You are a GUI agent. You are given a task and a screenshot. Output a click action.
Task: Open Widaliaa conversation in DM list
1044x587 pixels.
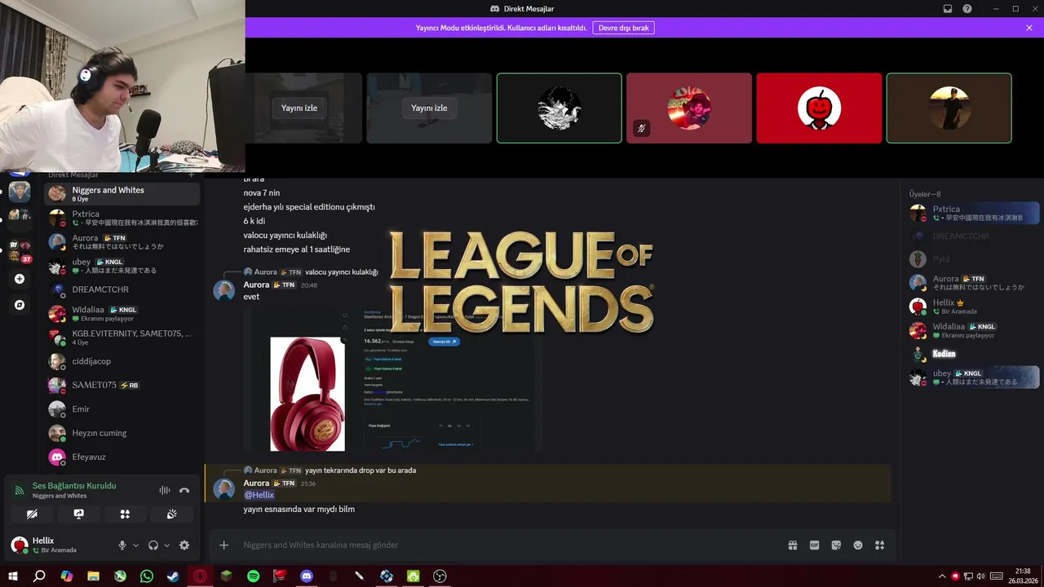click(122, 314)
